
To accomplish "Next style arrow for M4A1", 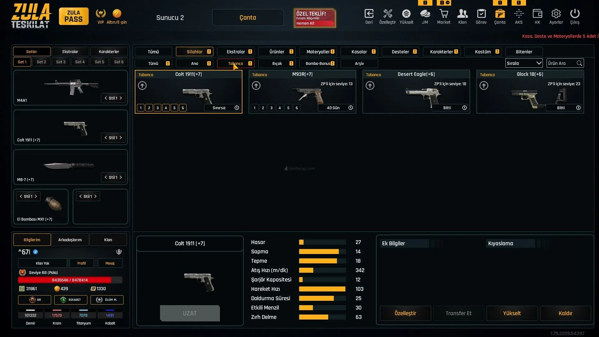I will 121,98.
